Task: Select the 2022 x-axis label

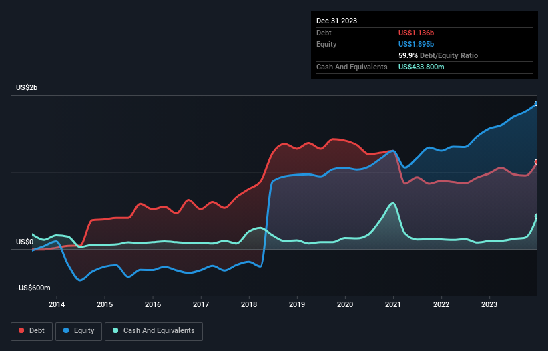Action: pyautogui.click(x=441, y=304)
